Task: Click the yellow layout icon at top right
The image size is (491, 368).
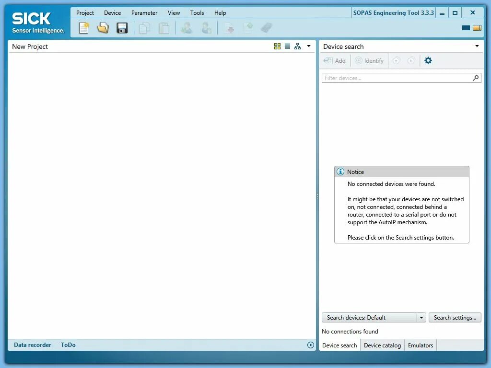Action: coord(477,28)
